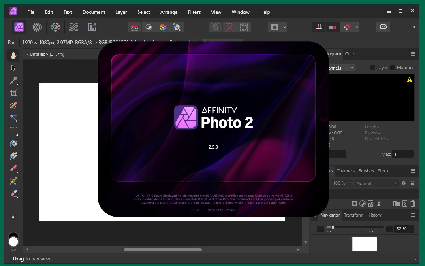Click the Select All toolbar icon
425x266 pixels.
coord(216,27)
